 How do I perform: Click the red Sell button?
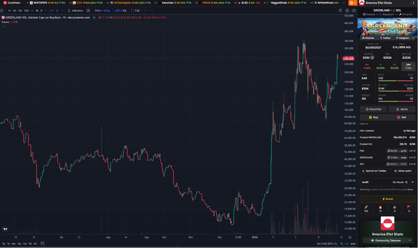point(402,117)
